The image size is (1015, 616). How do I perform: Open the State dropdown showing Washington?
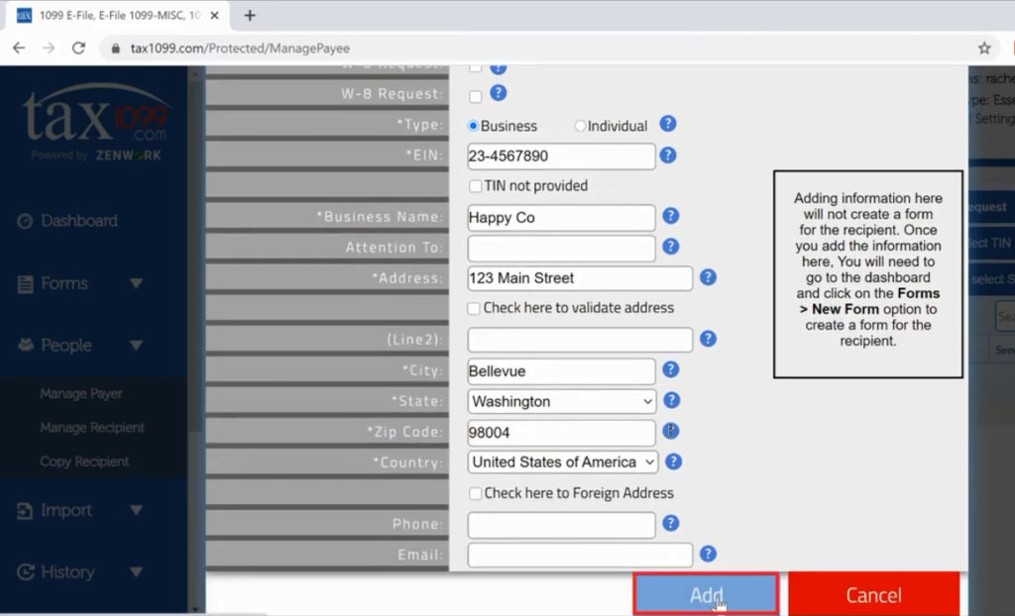[x=561, y=401]
